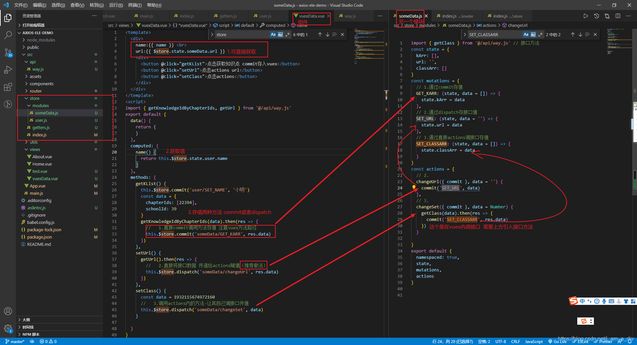Image resolution: width=637 pixels, height=345 pixels.
Task: Open the 文件(F) menu
Action: pos(21,5)
